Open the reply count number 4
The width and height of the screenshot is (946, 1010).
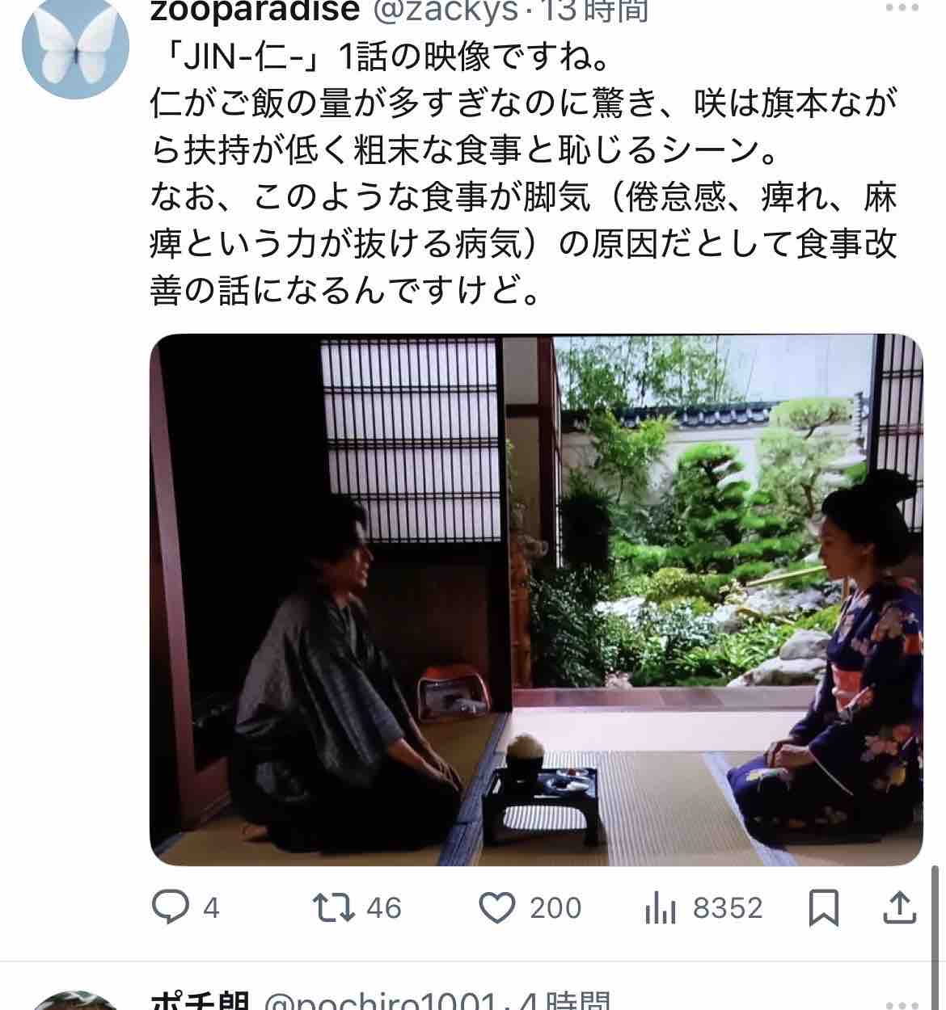(x=211, y=908)
